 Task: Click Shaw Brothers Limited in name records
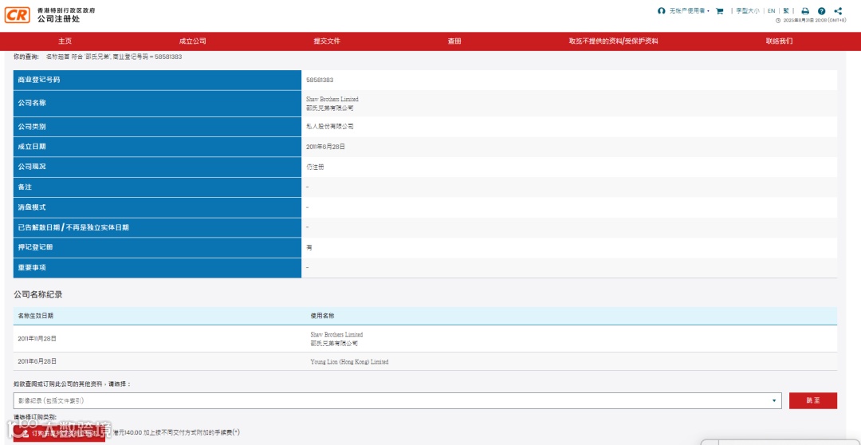(336, 335)
